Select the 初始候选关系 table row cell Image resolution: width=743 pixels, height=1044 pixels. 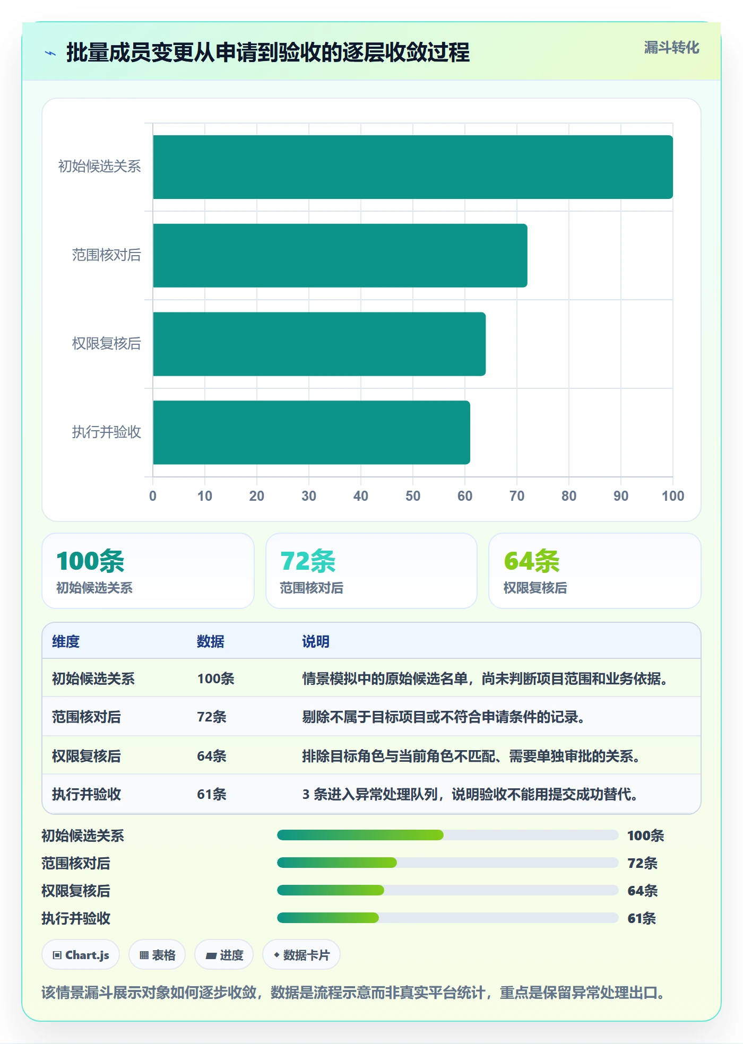click(x=93, y=678)
